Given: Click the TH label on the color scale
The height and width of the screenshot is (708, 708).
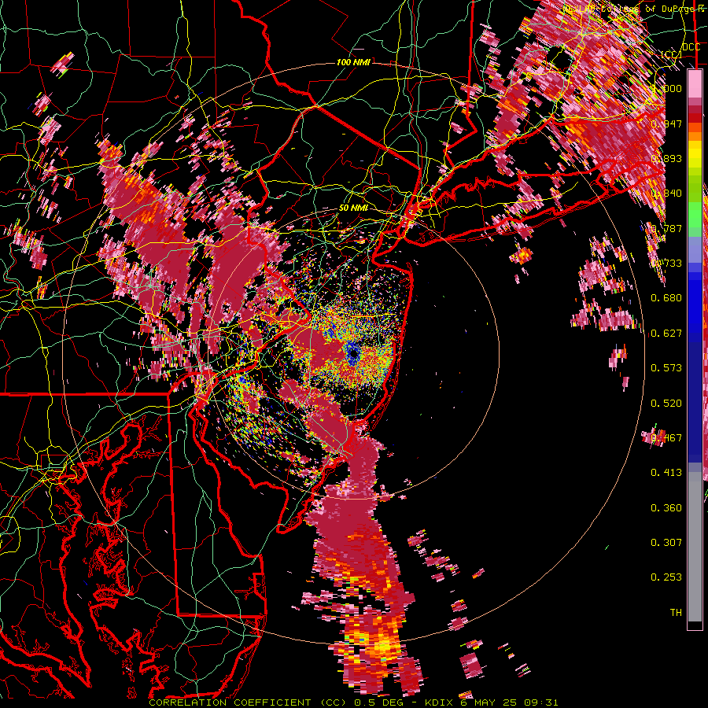Looking at the screenshot, I should point(676,613).
